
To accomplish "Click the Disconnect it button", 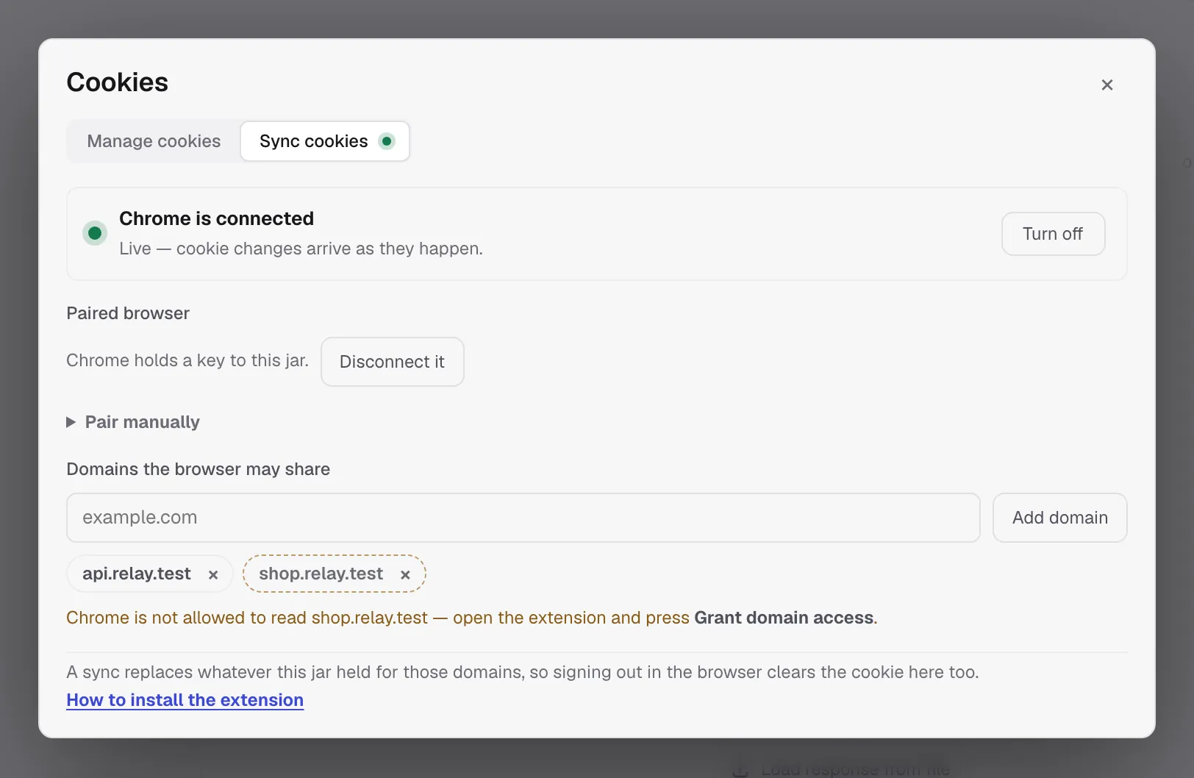I will [392, 362].
